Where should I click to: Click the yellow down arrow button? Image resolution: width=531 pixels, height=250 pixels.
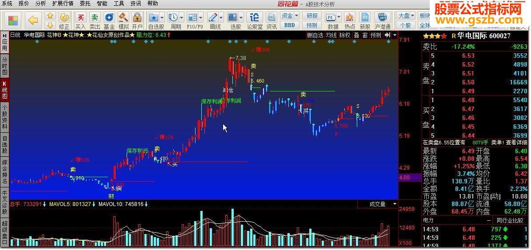click(50, 25)
